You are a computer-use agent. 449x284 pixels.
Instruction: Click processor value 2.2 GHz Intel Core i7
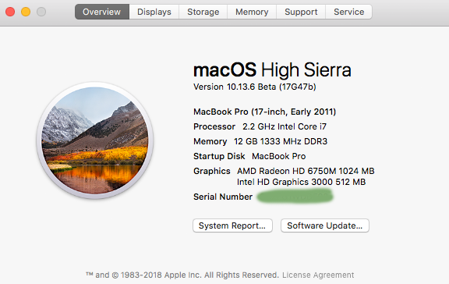click(285, 126)
